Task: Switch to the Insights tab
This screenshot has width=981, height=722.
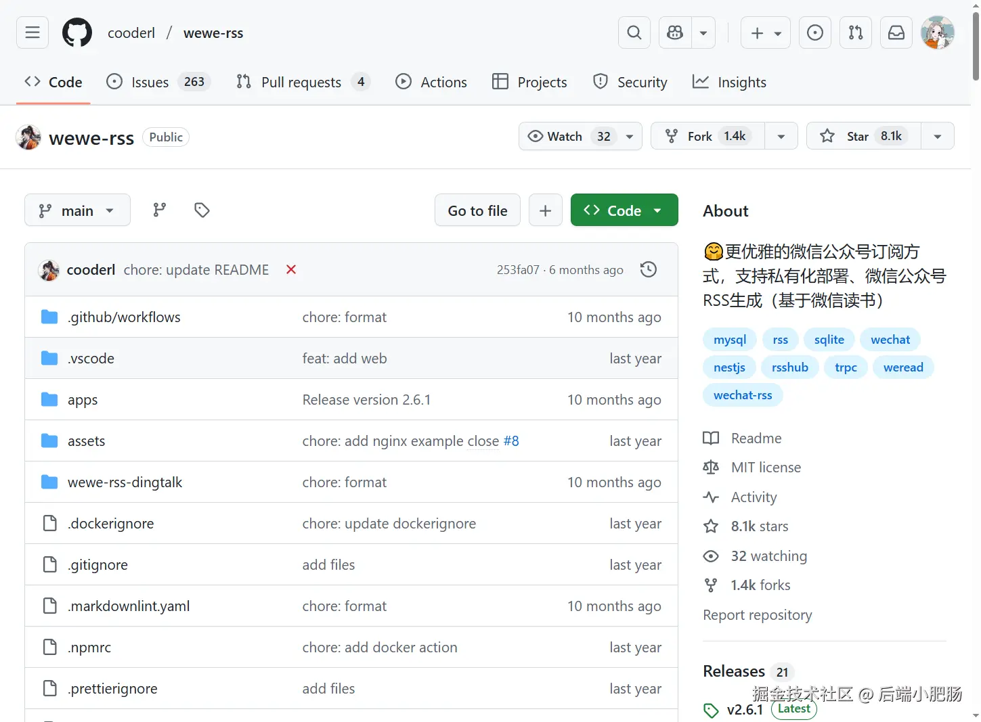Action: click(x=729, y=82)
